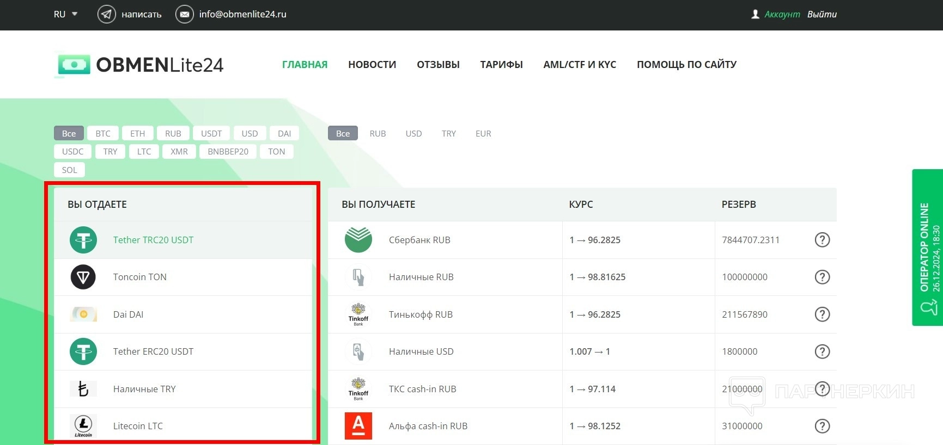The height and width of the screenshot is (445, 943).
Task: Click the Turkish lira cash icon
Action: (x=83, y=389)
